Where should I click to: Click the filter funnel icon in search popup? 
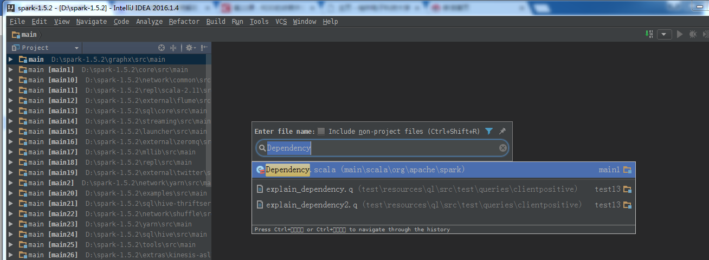(x=489, y=131)
